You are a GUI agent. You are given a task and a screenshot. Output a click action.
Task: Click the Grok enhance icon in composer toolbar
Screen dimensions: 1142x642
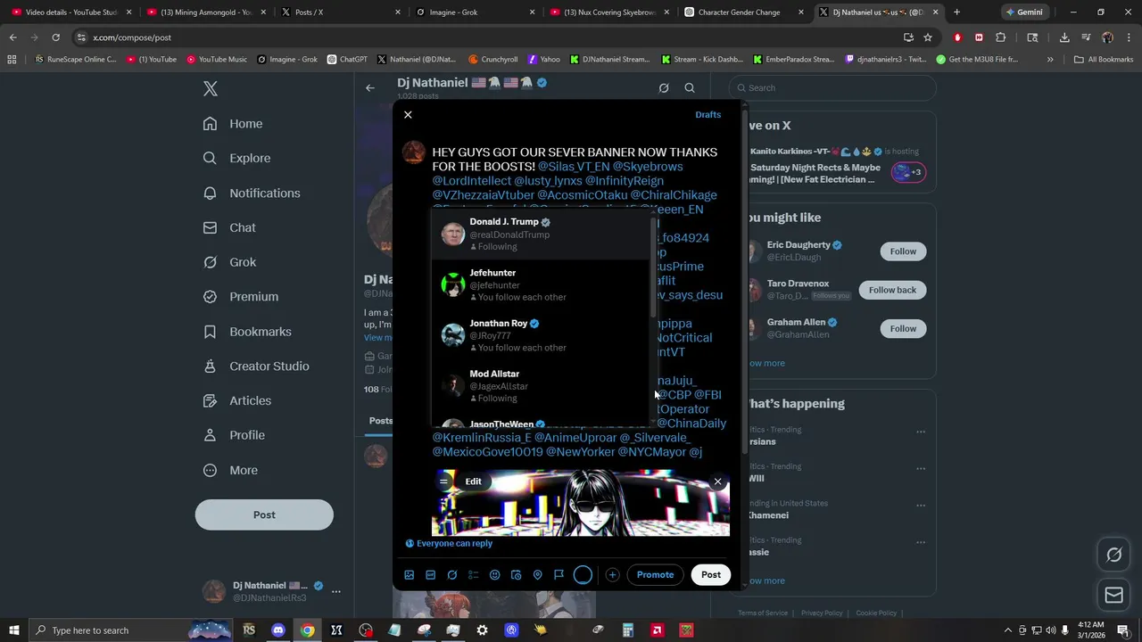point(452,575)
